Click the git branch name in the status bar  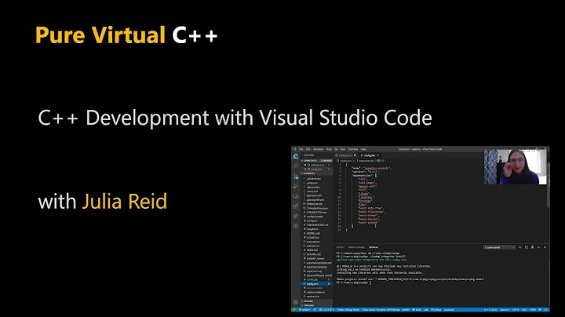305,310
